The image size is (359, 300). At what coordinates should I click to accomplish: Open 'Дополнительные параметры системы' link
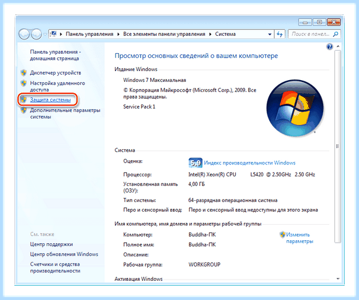pyautogui.click(x=65, y=114)
